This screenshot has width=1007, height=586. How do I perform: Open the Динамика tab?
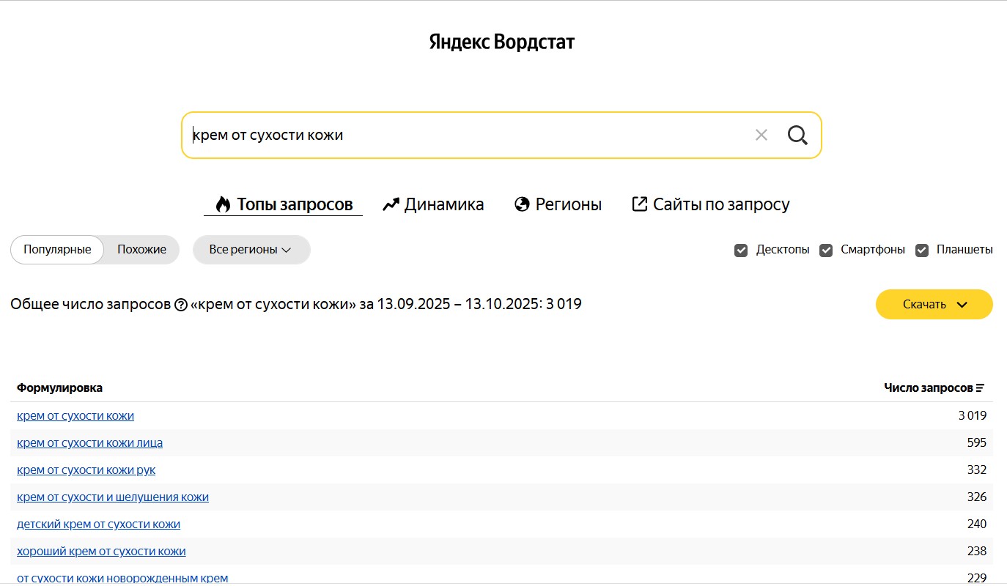pos(443,204)
